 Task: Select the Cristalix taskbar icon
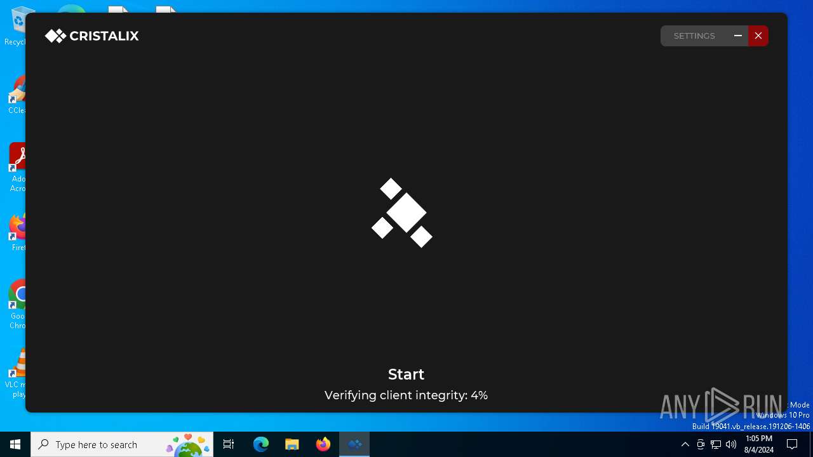click(x=354, y=444)
